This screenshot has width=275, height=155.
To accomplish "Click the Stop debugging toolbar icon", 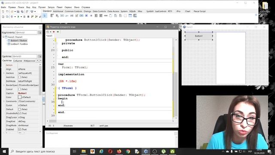I will [28, 16].
